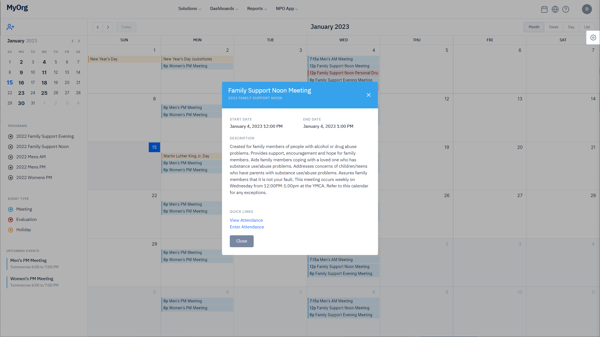Image resolution: width=600 pixels, height=337 pixels.
Task: Close the event popup with X icon
Action: (369, 95)
